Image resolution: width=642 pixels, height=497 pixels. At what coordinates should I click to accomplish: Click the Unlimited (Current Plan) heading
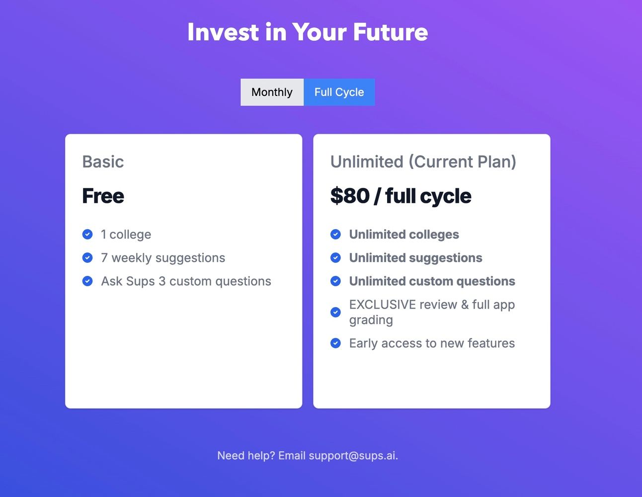pyautogui.click(x=423, y=162)
